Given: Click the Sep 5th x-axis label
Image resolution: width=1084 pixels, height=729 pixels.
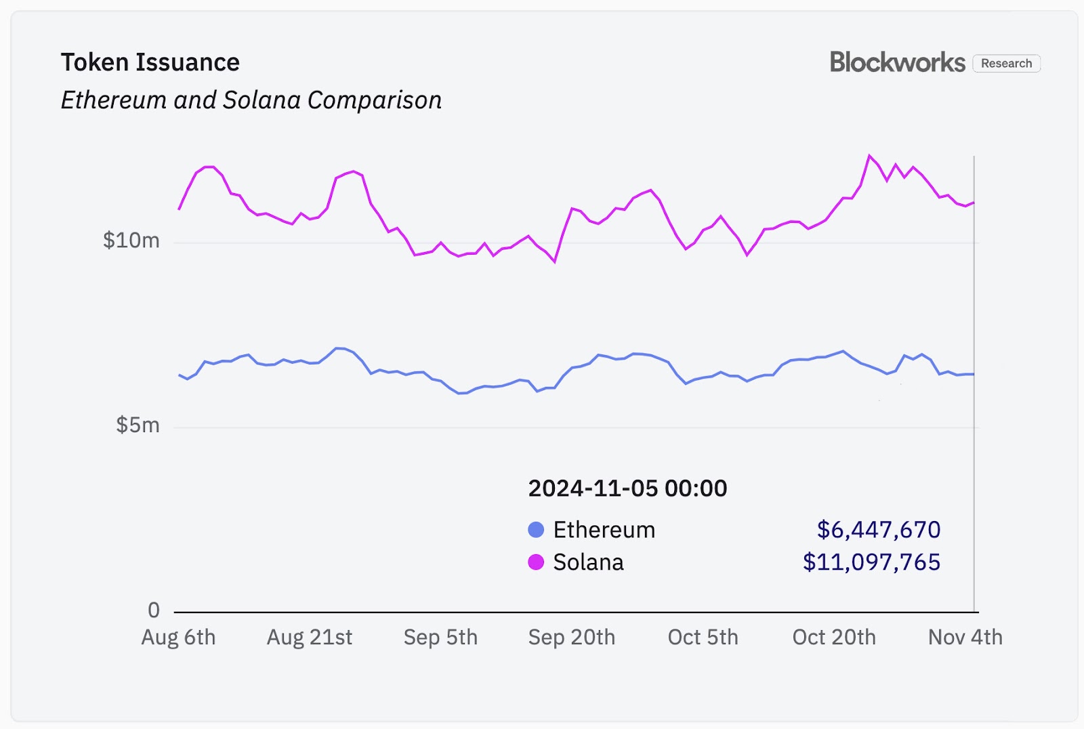Looking at the screenshot, I should 440,638.
